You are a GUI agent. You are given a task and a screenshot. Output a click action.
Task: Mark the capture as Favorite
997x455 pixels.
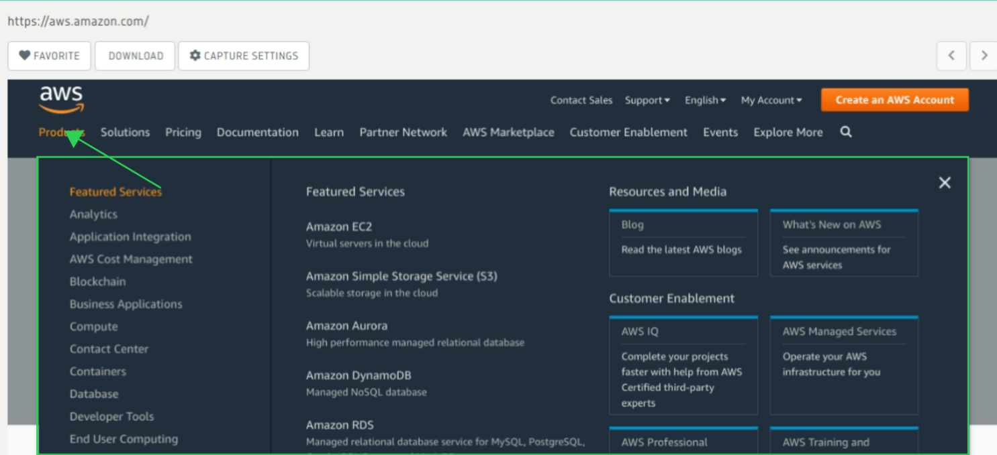point(49,56)
